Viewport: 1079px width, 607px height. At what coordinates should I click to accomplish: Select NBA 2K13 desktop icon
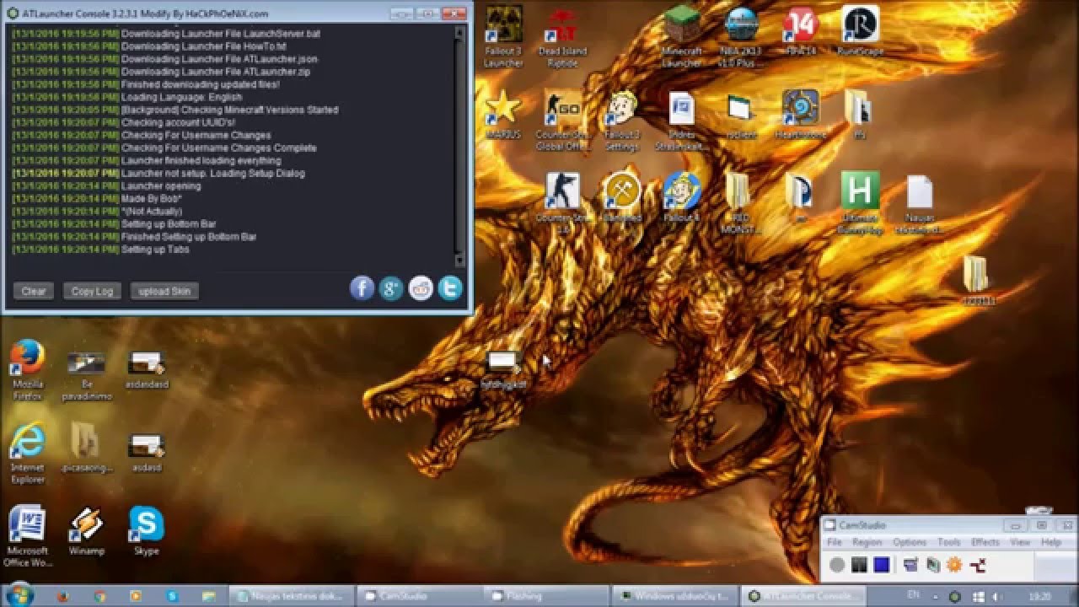tap(742, 36)
